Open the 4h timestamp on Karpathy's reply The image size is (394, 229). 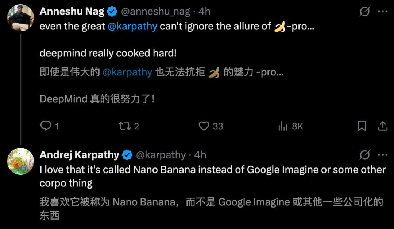[x=200, y=155]
